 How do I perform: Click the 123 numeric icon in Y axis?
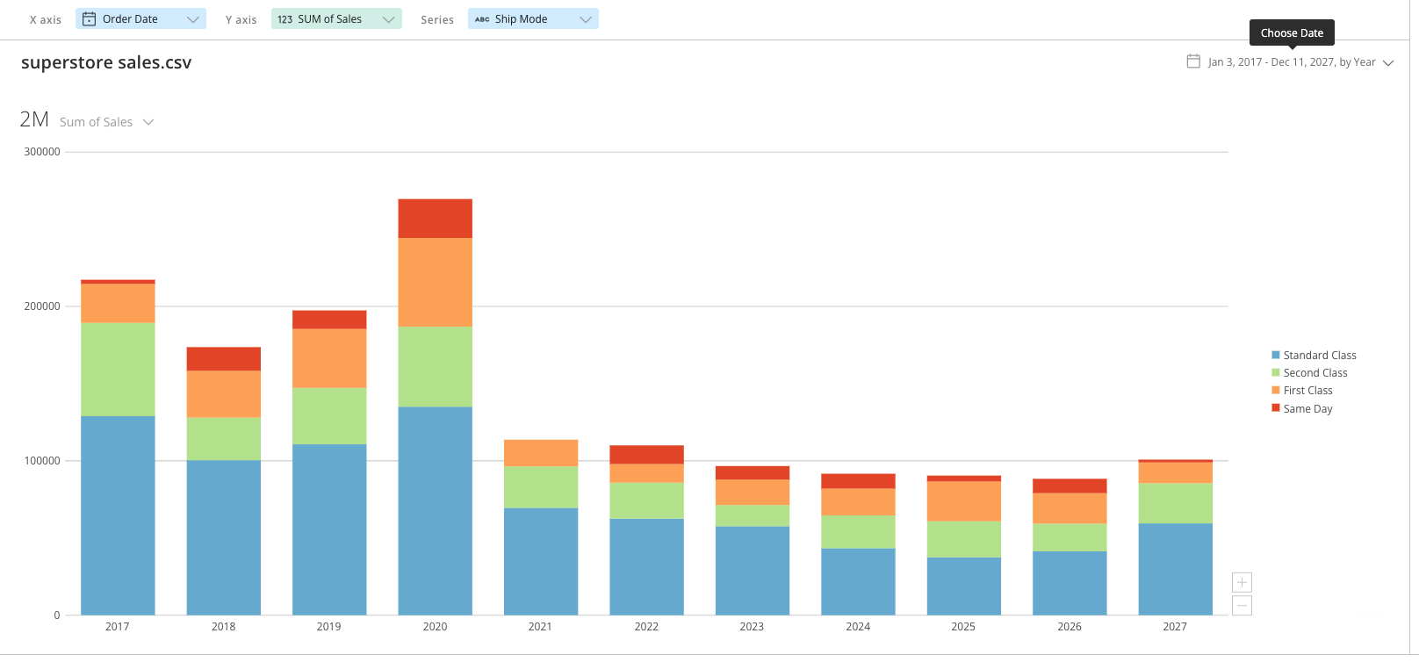tap(285, 19)
